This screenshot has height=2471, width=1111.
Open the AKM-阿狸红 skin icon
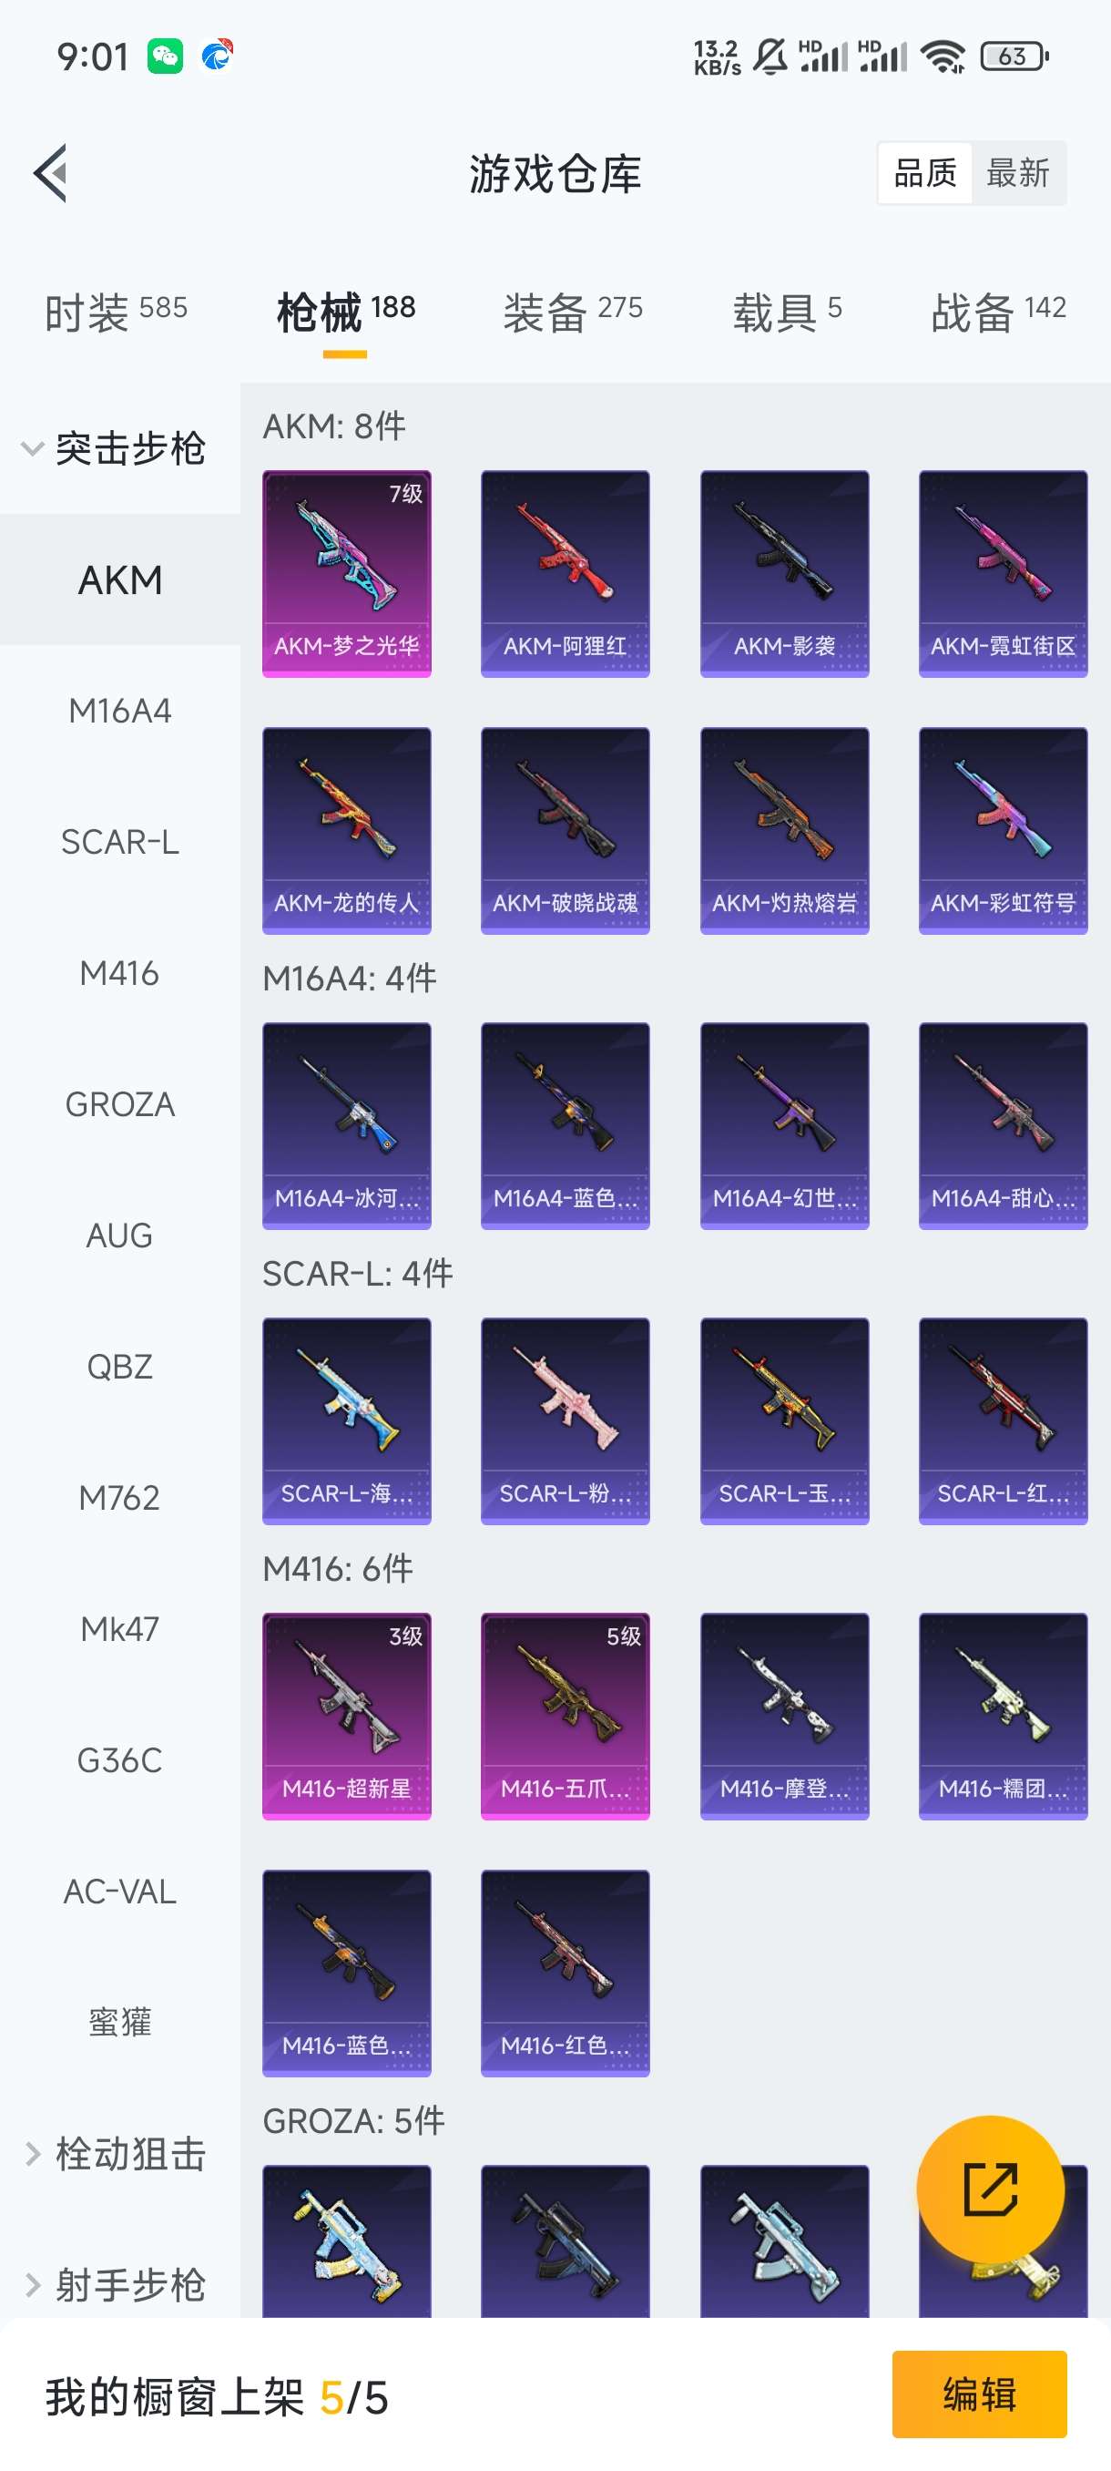point(566,574)
